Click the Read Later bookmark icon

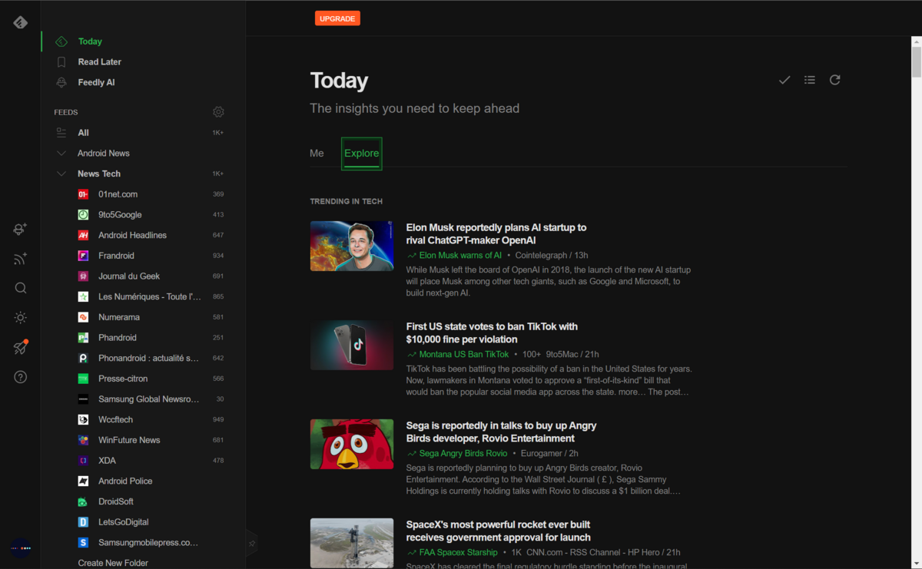tap(61, 62)
